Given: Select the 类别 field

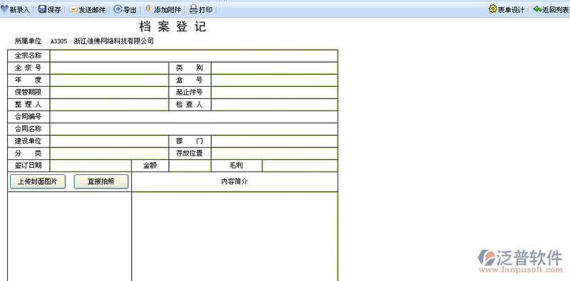Looking at the screenshot, I should pos(274,68).
